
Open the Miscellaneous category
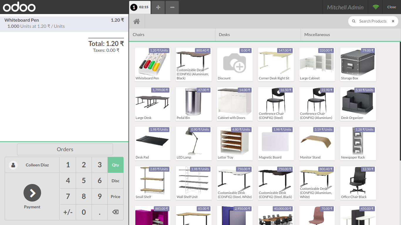pos(351,35)
